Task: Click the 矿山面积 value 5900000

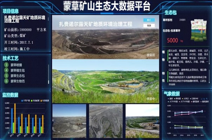Action: (26, 30)
